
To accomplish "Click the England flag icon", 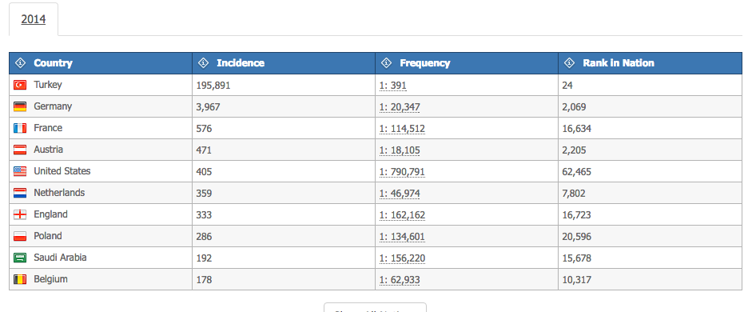I will pos(20,214).
